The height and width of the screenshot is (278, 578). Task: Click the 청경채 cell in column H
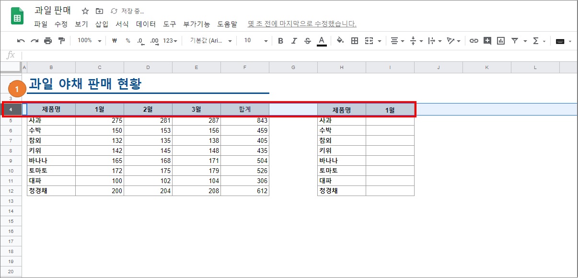[x=342, y=191]
